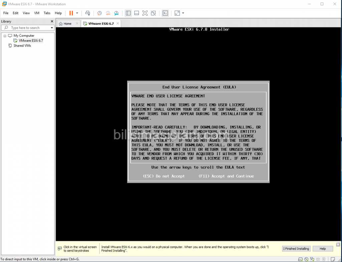The image size is (342, 262).
Task: Select VMware ESXi 6.7 in the library tree
Action: (31, 40)
